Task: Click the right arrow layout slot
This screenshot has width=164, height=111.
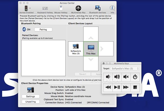Action: [x=106, y=49]
